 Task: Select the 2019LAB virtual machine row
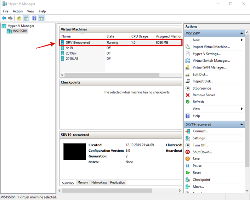121,59
